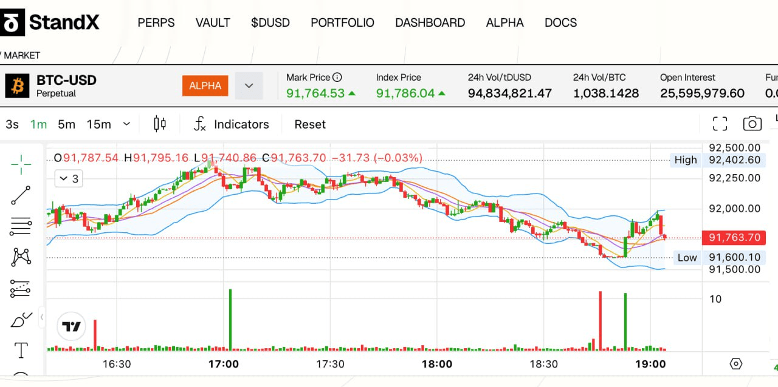Viewport: 778px width, 387px height.
Task: Open the candlestick chart type selector
Action: click(160, 124)
